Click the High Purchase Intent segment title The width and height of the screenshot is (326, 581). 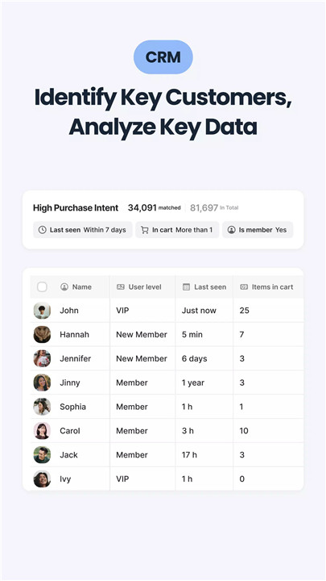tap(76, 208)
